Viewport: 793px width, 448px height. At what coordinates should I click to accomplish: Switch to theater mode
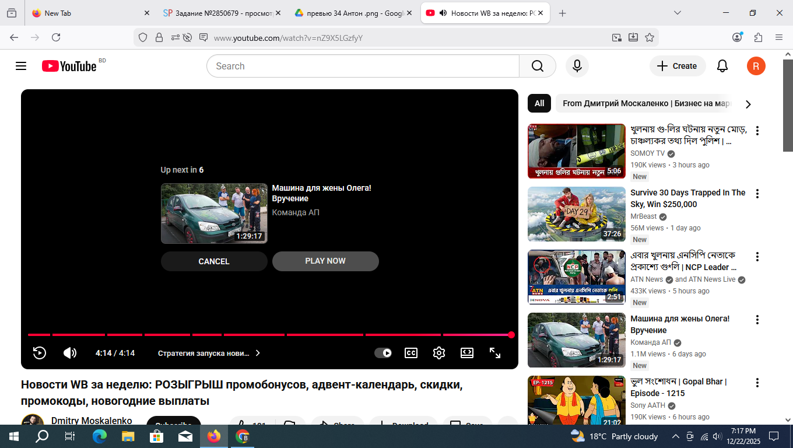(x=467, y=353)
